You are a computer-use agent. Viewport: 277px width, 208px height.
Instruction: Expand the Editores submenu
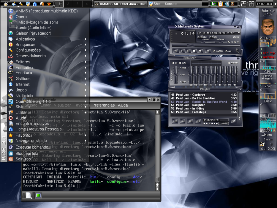[48, 62]
